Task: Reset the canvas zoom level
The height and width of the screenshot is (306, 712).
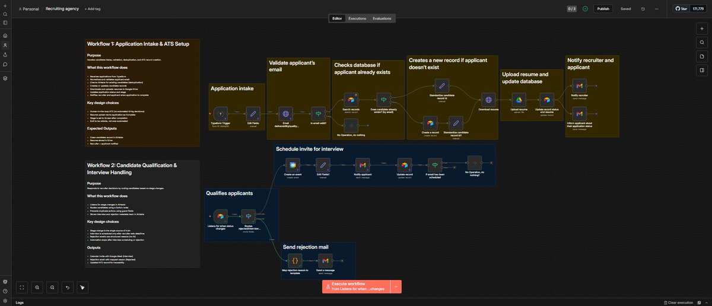Action: click(x=68, y=287)
